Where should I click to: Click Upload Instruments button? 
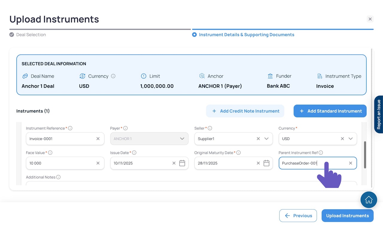(347, 216)
